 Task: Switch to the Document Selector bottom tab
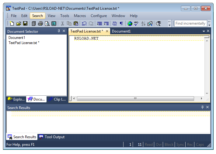pos(37,99)
